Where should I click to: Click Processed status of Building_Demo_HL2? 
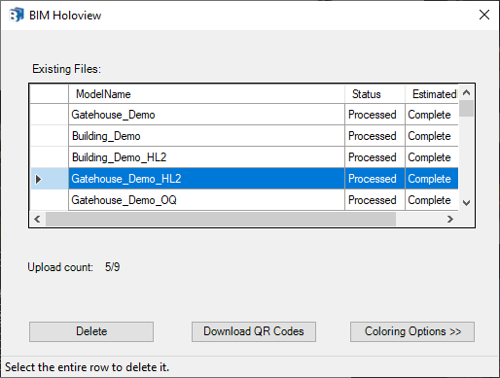(x=375, y=157)
